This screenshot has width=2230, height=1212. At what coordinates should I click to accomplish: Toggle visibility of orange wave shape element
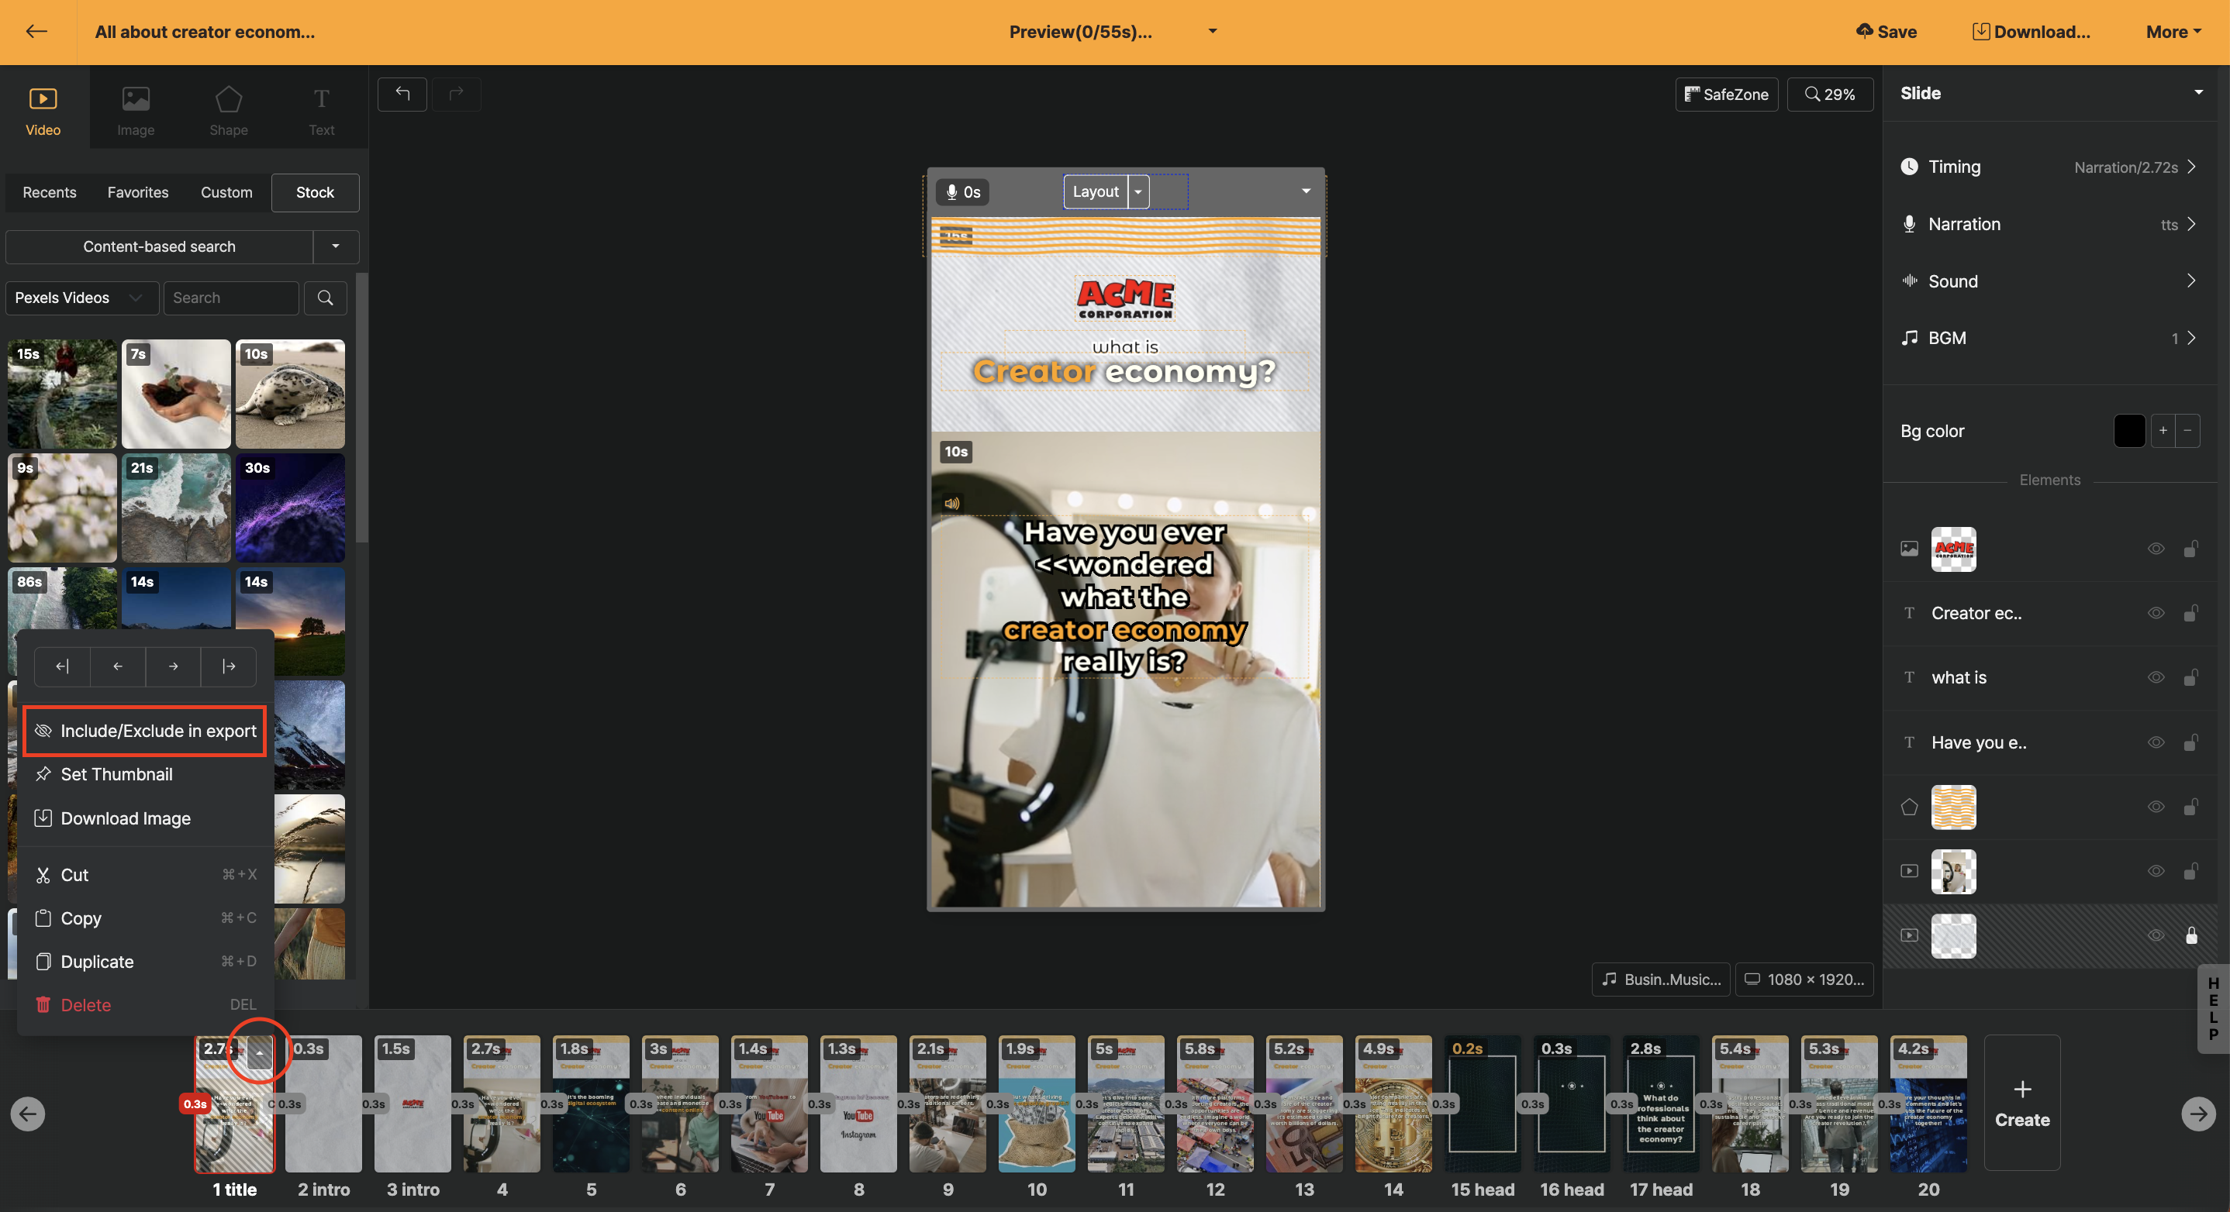tap(2156, 807)
